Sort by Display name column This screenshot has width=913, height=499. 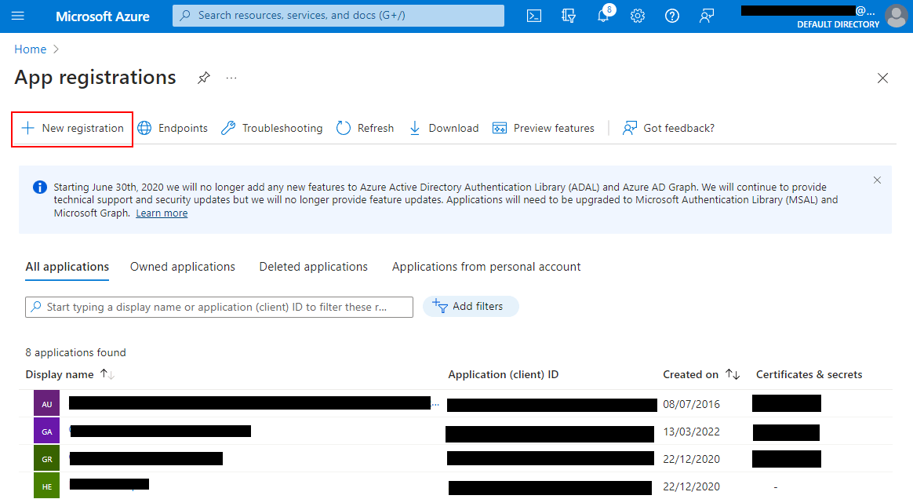(x=70, y=374)
